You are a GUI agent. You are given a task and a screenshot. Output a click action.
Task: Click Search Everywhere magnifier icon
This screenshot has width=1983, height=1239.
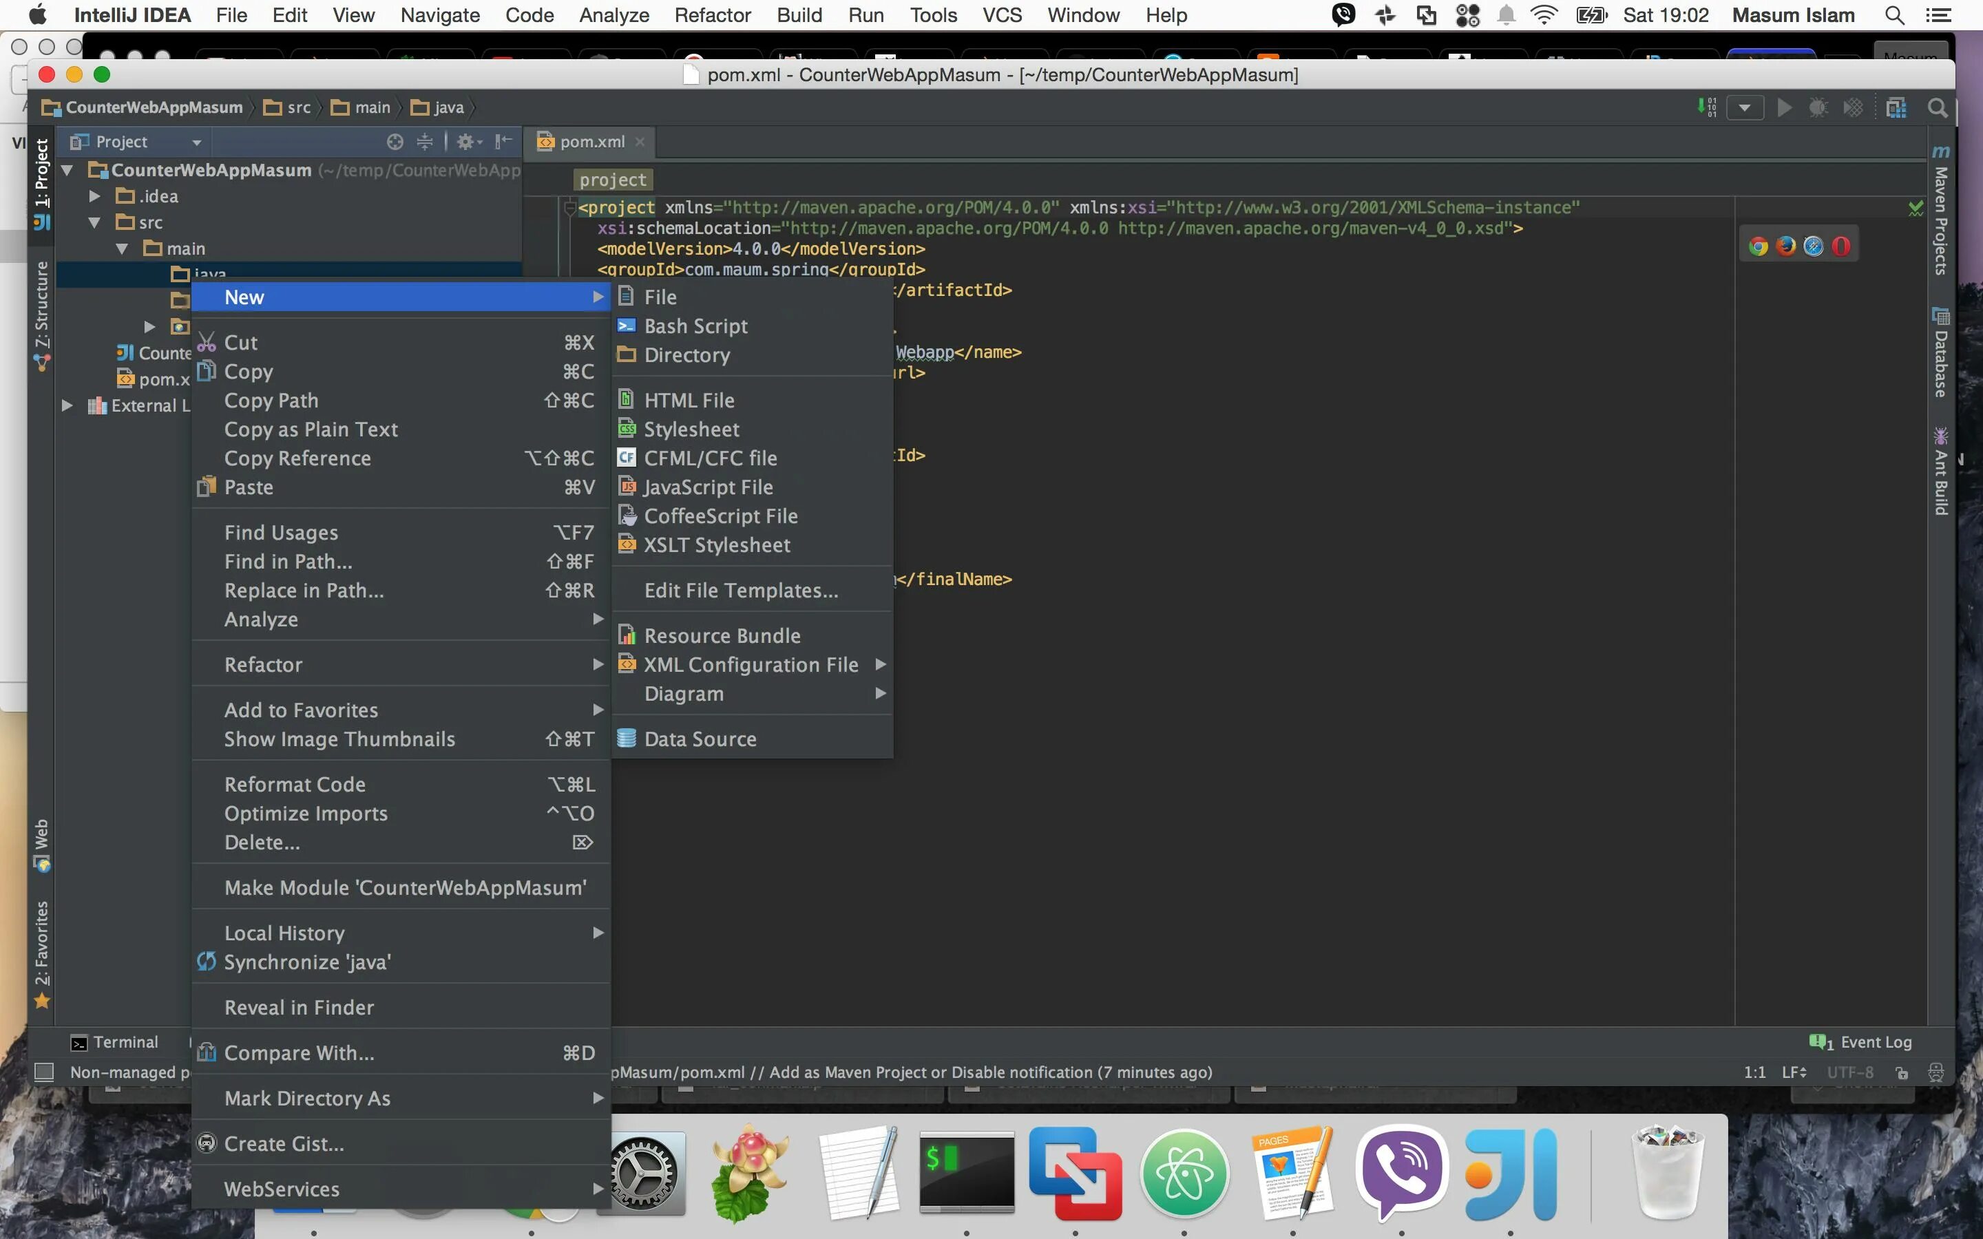tap(1937, 108)
